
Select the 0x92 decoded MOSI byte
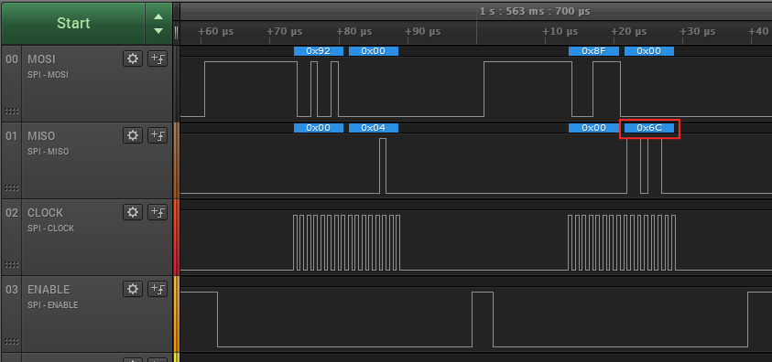(x=319, y=51)
